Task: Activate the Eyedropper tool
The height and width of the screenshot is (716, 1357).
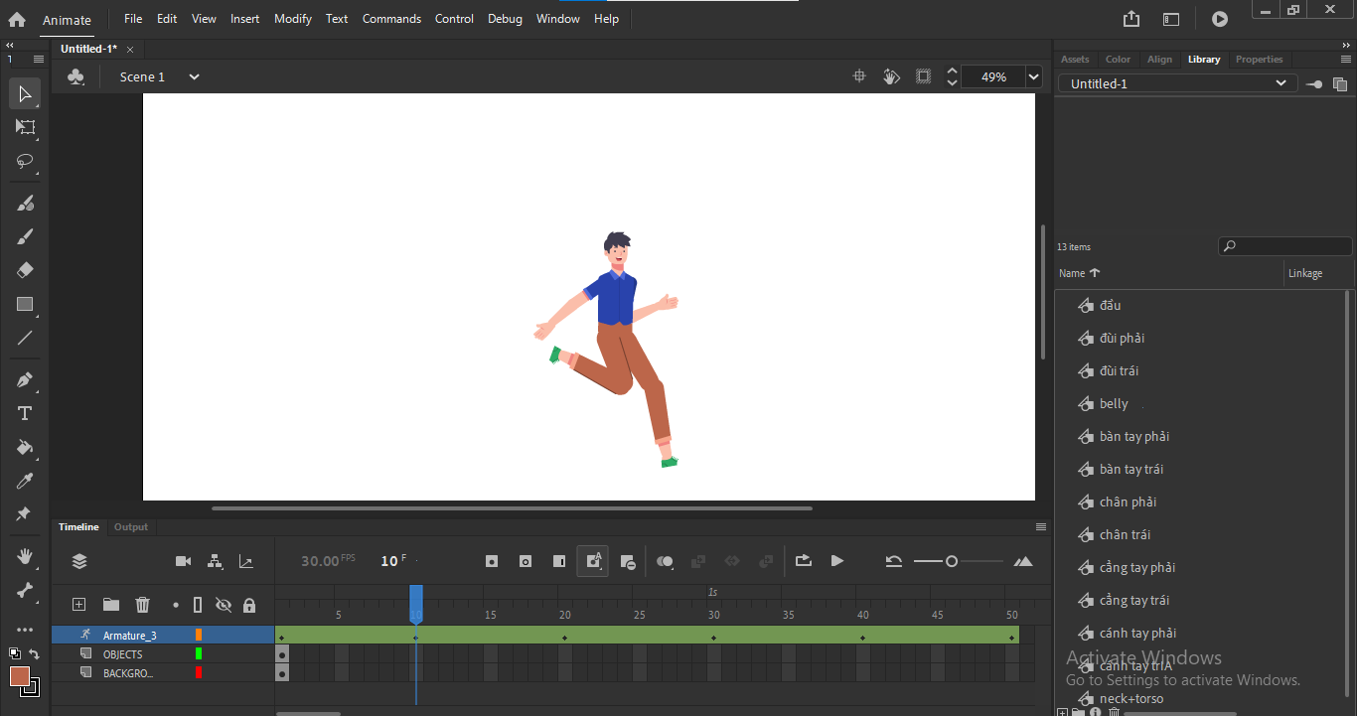Action: point(25,481)
